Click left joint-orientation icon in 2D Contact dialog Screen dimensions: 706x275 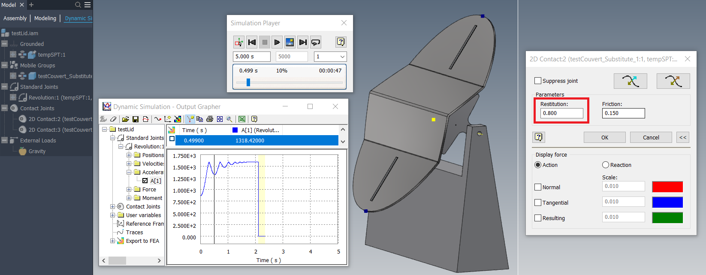click(x=631, y=81)
